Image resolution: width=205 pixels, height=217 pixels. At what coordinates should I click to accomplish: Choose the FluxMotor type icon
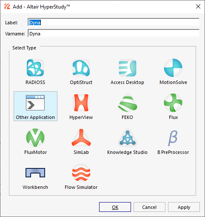click(x=35, y=138)
